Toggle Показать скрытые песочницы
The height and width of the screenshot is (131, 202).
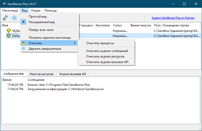[x=50, y=38]
